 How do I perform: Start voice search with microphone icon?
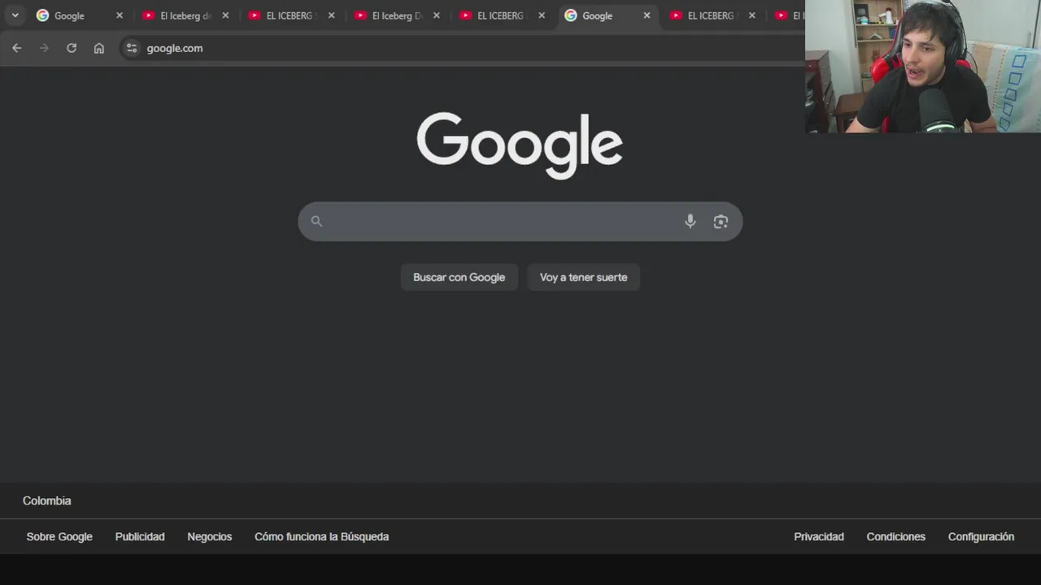[x=690, y=221]
